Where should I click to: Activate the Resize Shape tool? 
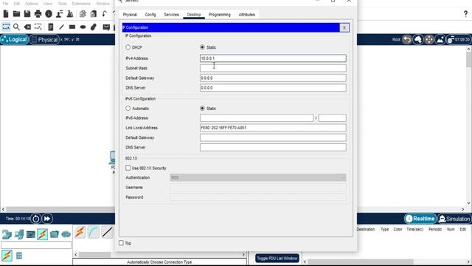pos(38,27)
